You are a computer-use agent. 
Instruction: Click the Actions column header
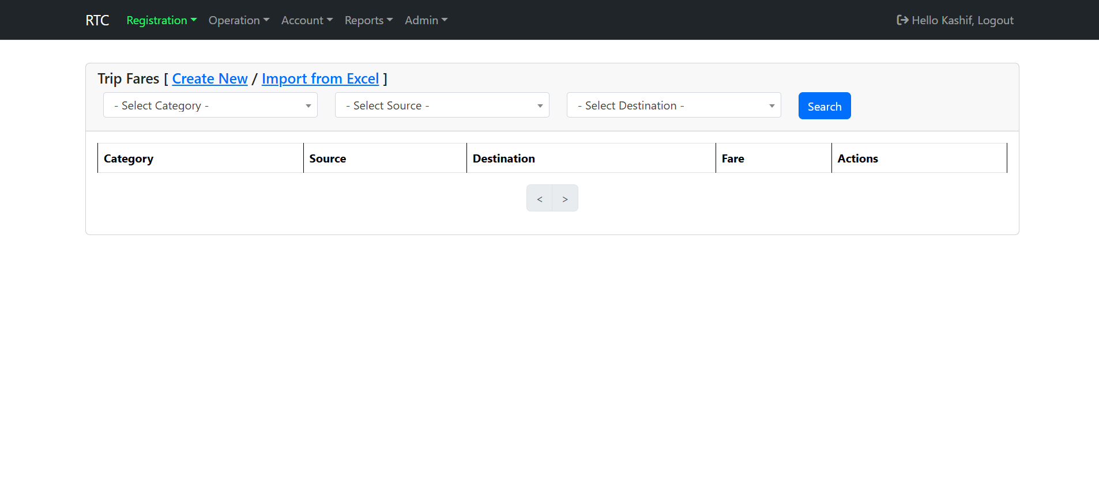coord(857,158)
